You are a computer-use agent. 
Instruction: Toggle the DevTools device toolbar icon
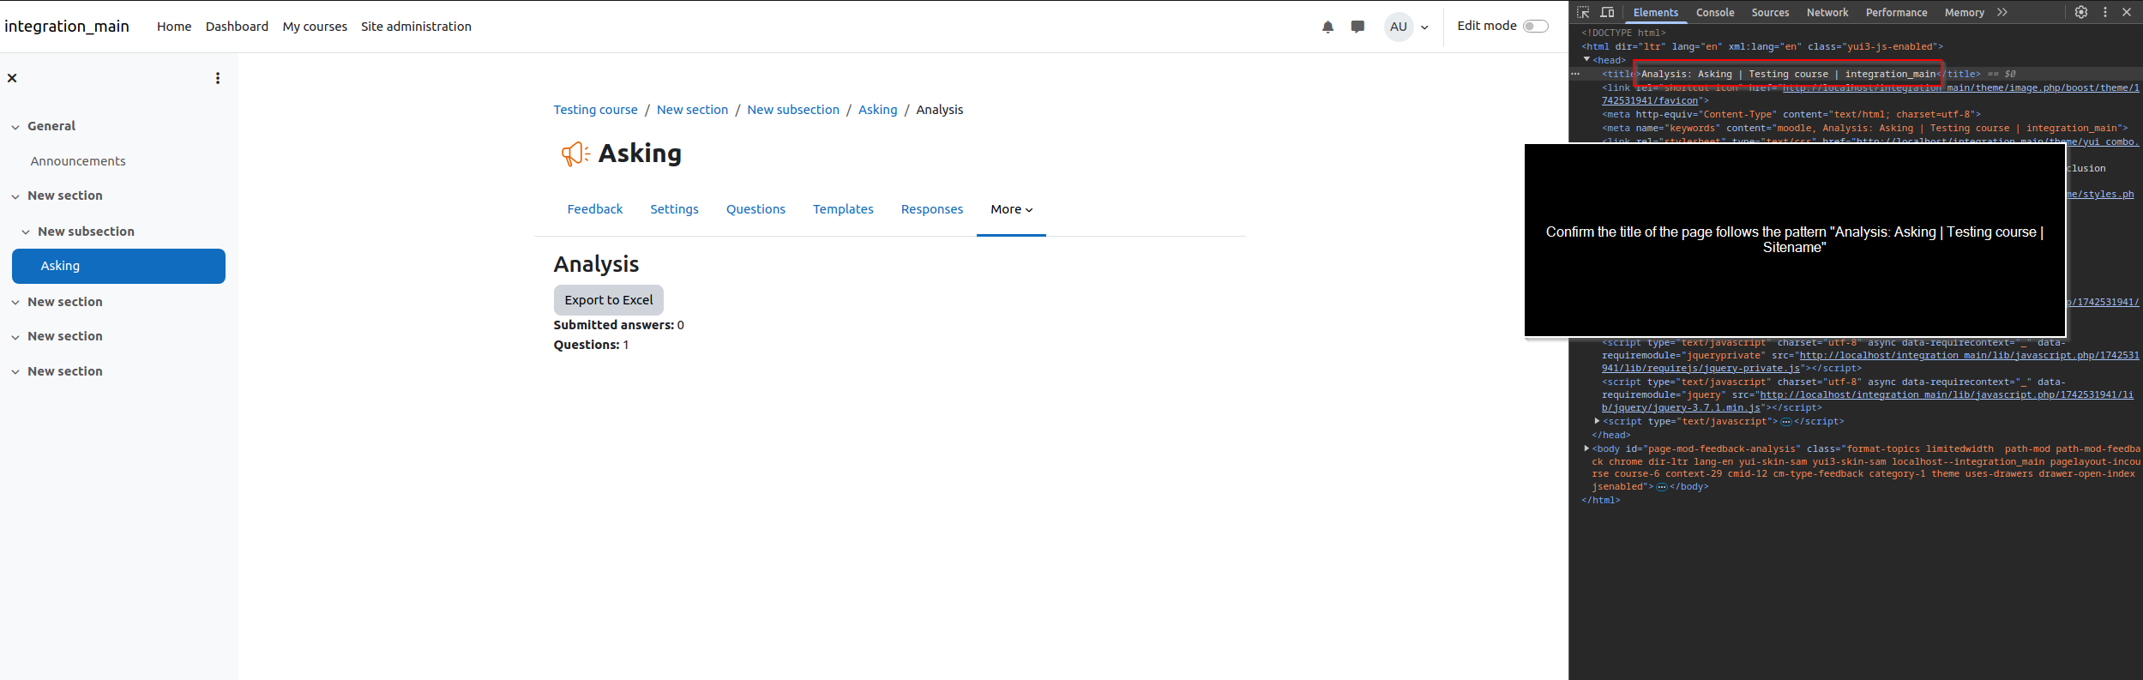1607,12
